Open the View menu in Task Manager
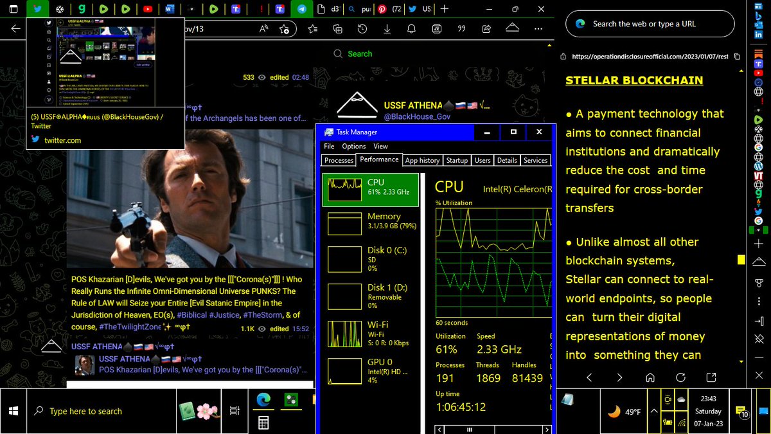This screenshot has width=771, height=434. coord(381,147)
